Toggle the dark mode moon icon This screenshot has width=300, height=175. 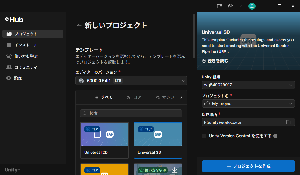pos(230,6)
